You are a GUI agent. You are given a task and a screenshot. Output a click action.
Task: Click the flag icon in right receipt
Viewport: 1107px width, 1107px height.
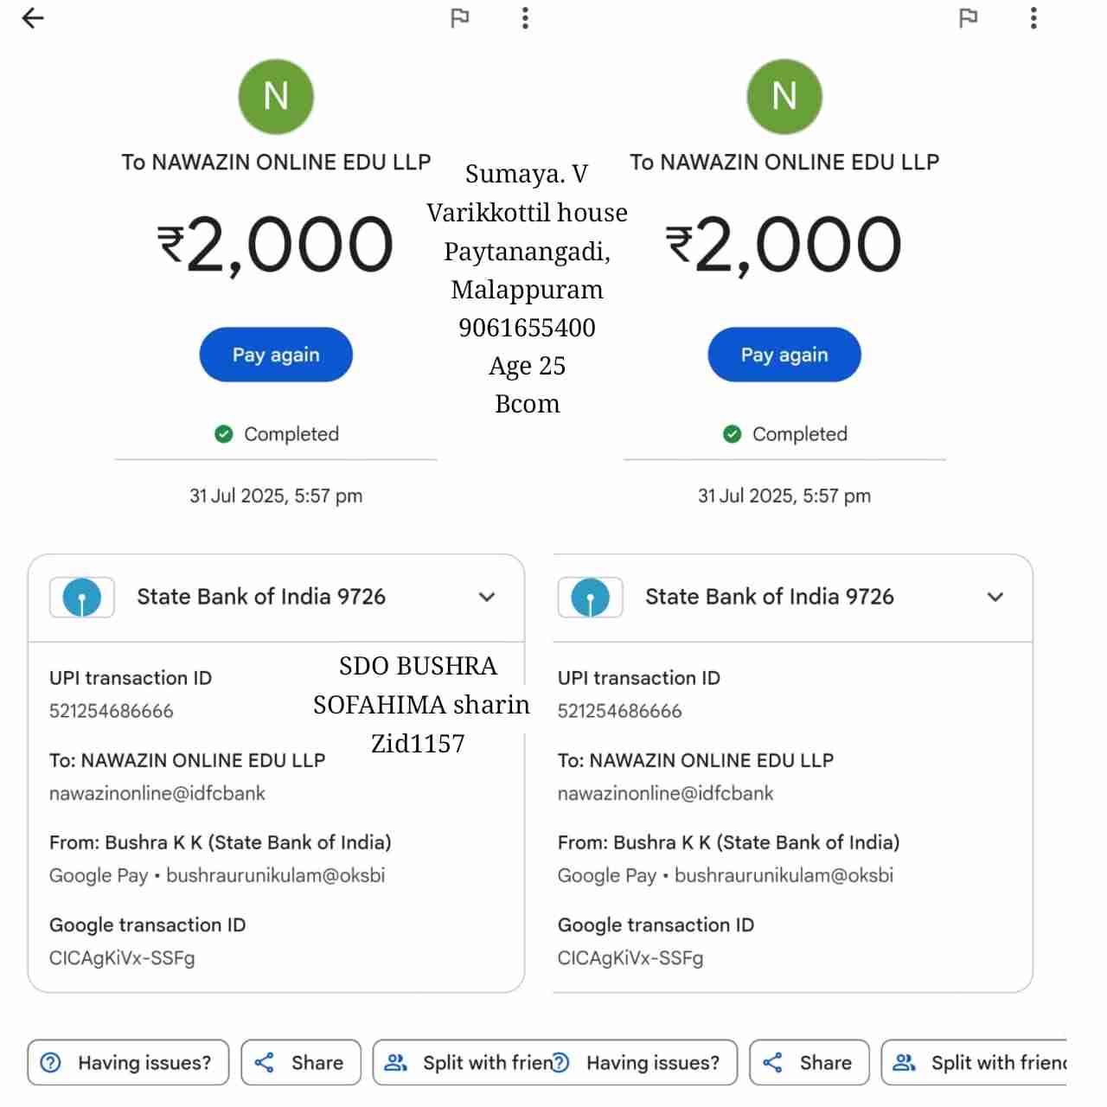(969, 18)
